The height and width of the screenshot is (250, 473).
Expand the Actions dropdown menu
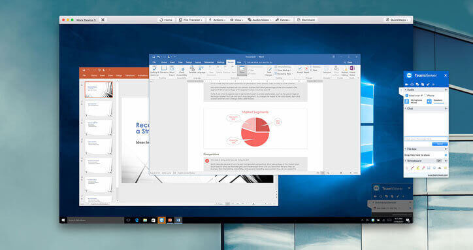pyautogui.click(x=217, y=20)
